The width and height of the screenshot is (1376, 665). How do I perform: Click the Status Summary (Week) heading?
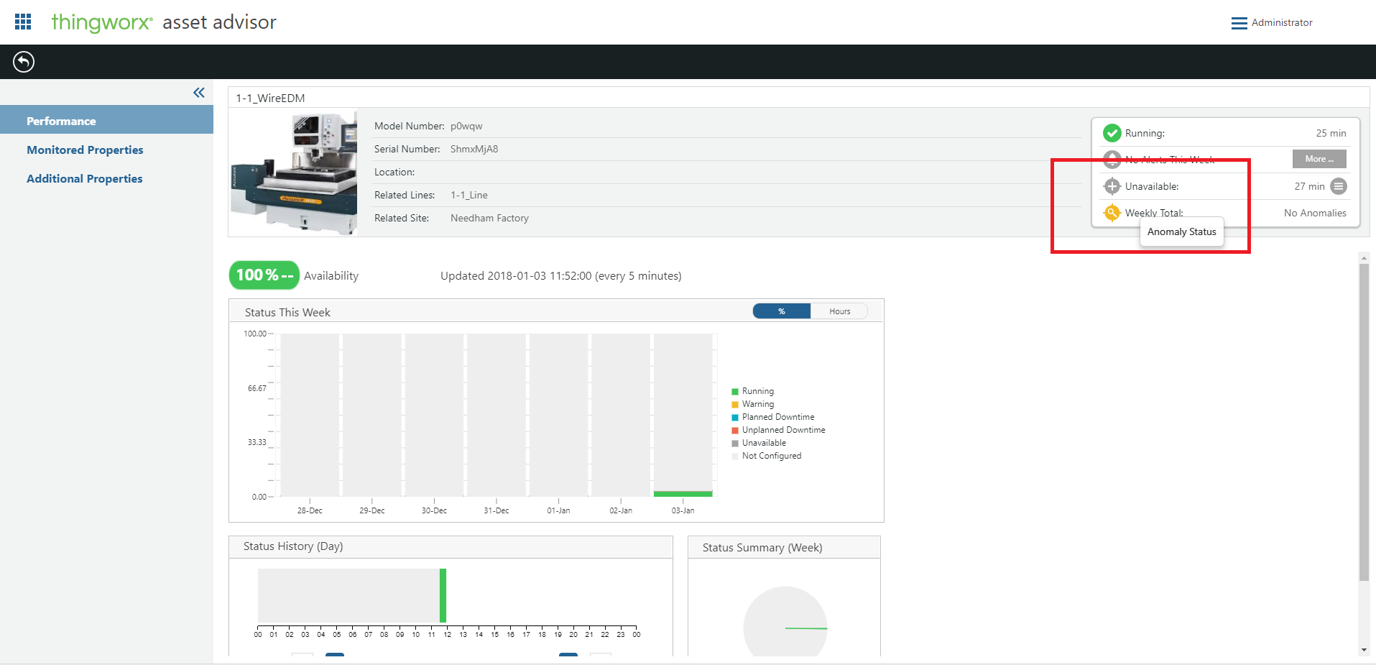pyautogui.click(x=762, y=548)
